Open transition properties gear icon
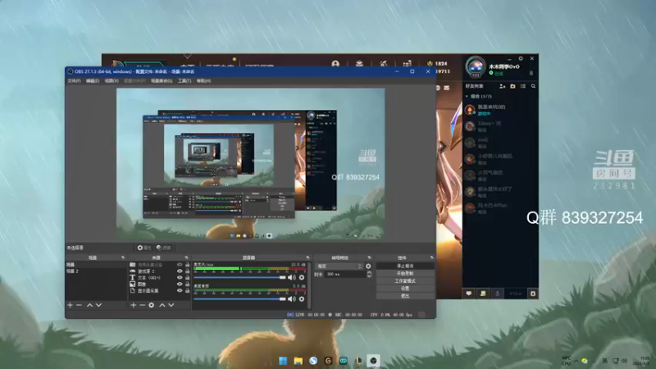The height and width of the screenshot is (369, 656). click(368, 266)
